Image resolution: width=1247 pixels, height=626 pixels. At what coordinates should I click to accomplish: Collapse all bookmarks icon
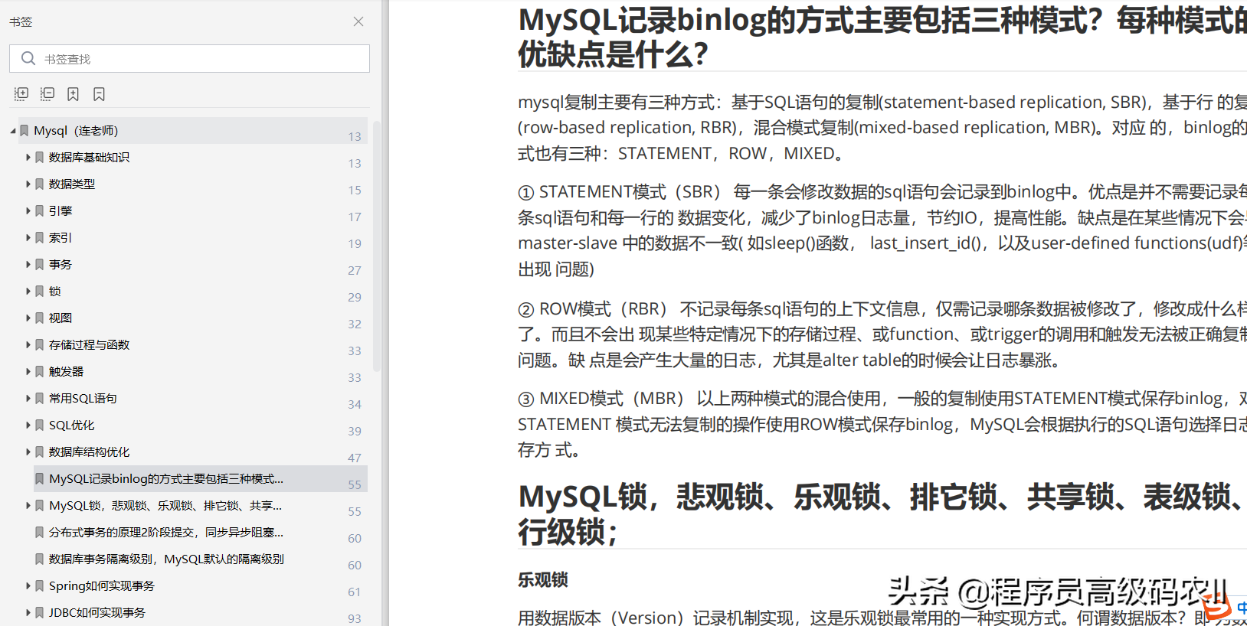pos(47,94)
